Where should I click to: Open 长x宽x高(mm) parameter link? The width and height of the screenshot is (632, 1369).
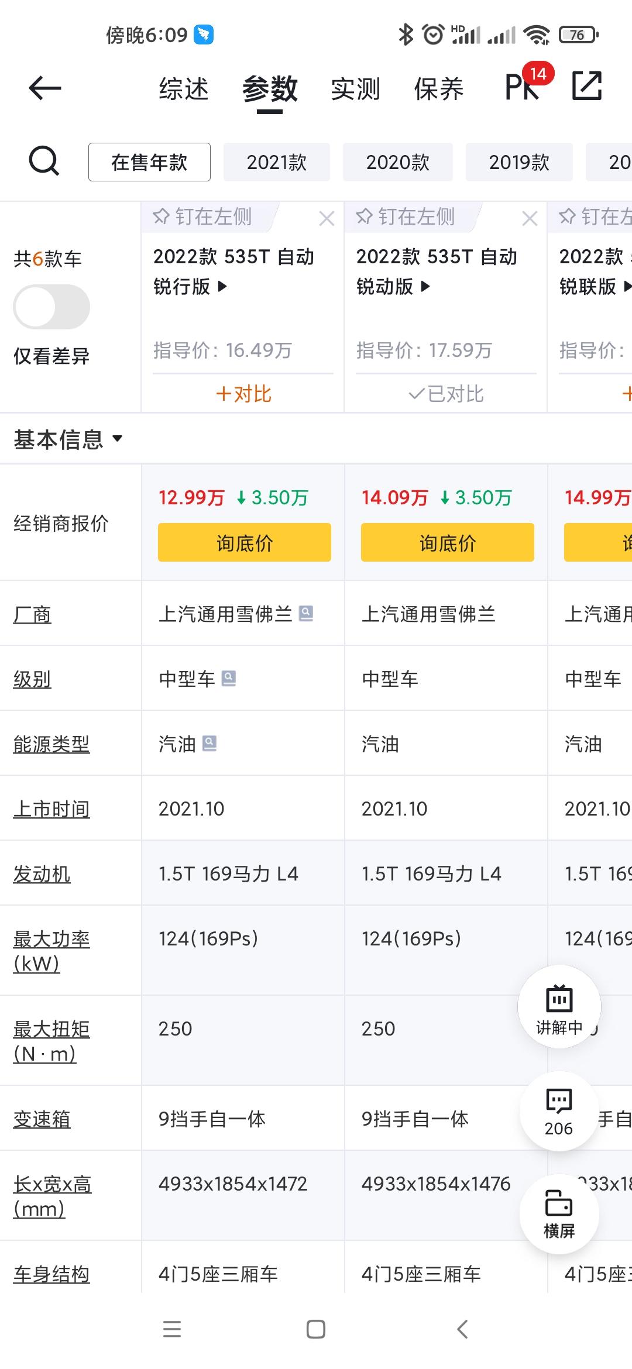[53, 1196]
